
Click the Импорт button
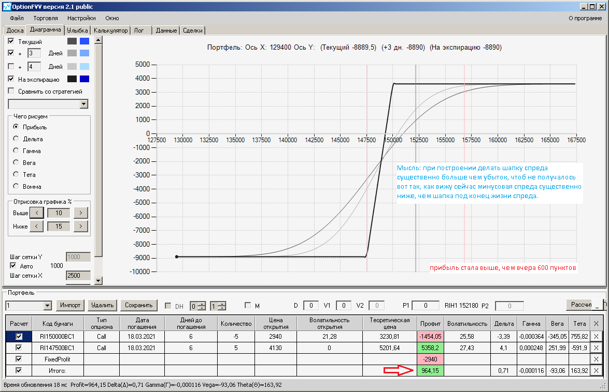click(x=70, y=305)
